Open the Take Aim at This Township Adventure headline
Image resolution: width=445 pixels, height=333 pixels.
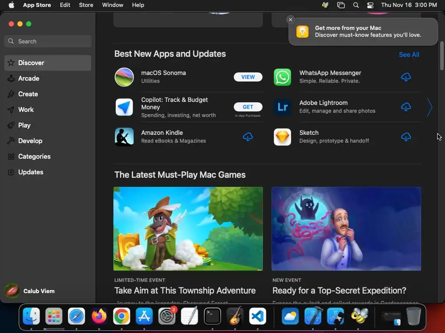coord(185,291)
